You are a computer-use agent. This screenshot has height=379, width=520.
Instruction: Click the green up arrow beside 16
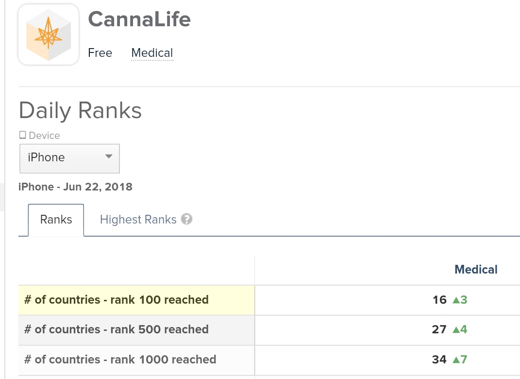point(456,300)
